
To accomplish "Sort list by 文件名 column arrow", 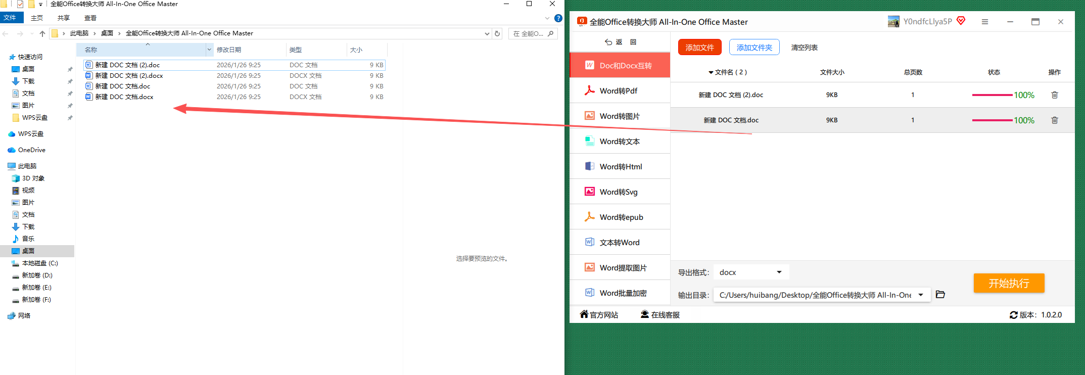I will pyautogui.click(x=711, y=73).
